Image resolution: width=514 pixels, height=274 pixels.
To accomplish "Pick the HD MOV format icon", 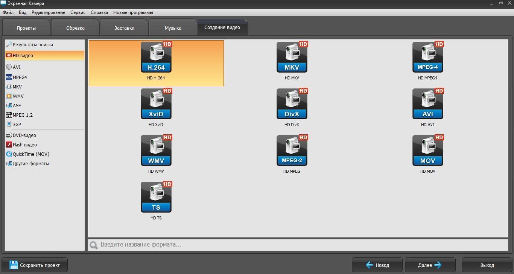I will [x=428, y=150].
